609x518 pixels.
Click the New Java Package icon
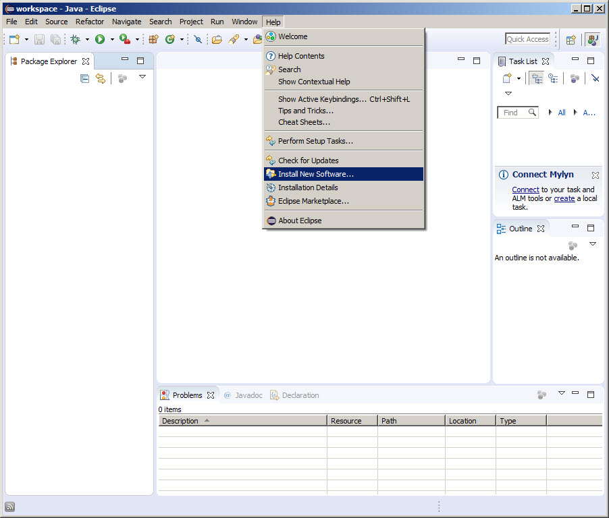[x=154, y=40]
